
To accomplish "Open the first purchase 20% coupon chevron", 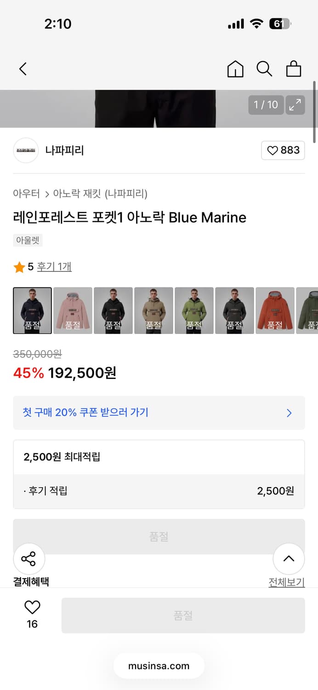I will point(289,413).
